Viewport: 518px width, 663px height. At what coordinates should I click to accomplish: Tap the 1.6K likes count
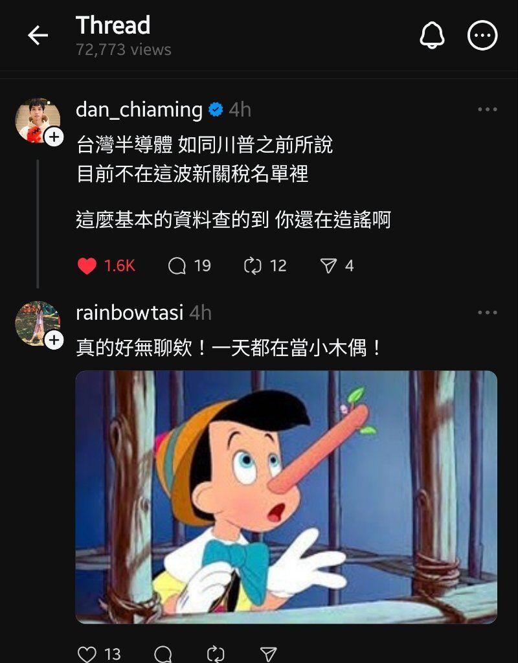pyautogui.click(x=119, y=266)
